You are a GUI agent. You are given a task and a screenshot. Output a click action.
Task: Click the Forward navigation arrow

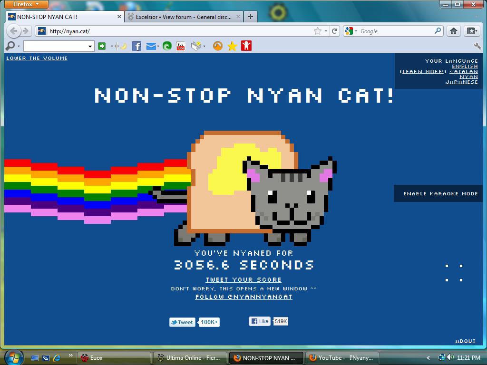pos(26,31)
